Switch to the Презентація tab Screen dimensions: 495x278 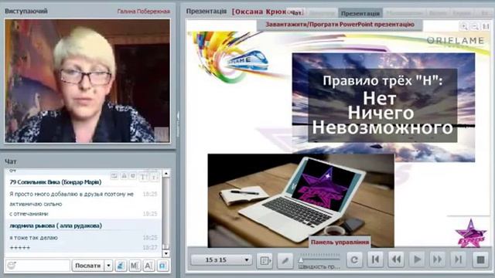[360, 13]
